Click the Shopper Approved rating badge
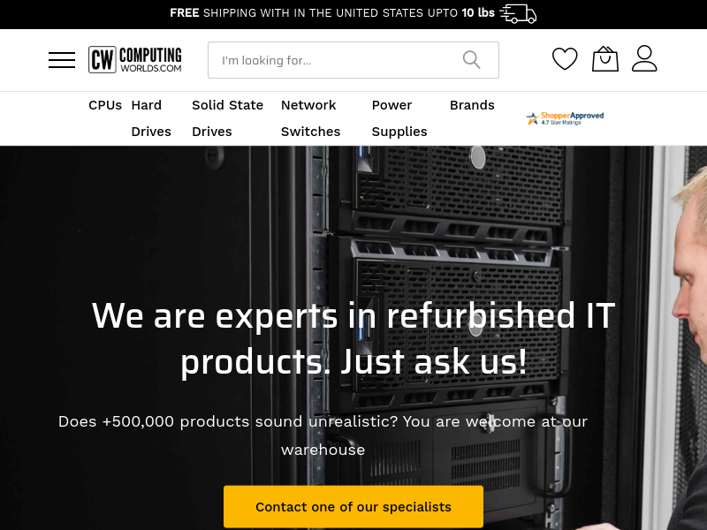 click(x=565, y=118)
